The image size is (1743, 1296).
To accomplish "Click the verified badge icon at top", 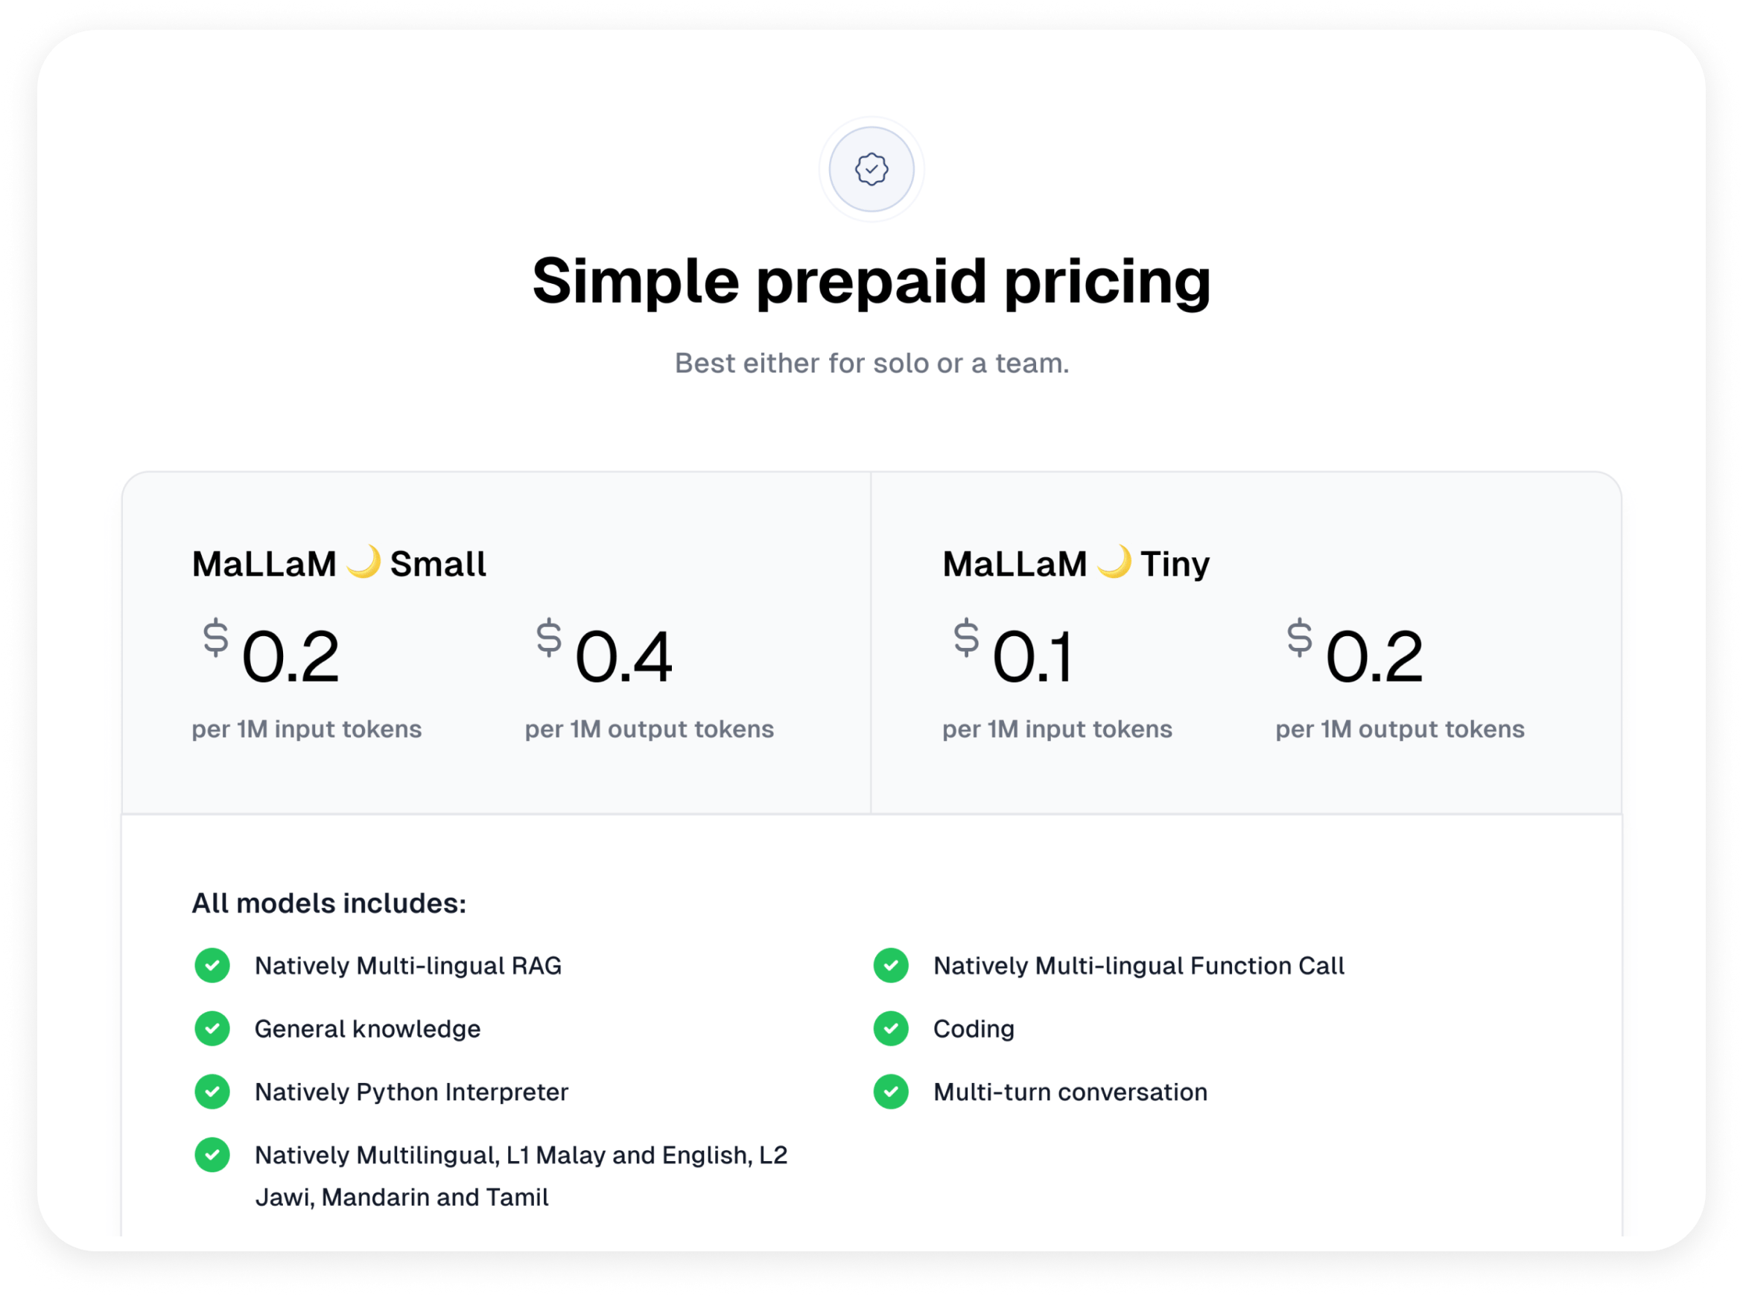I will [871, 168].
